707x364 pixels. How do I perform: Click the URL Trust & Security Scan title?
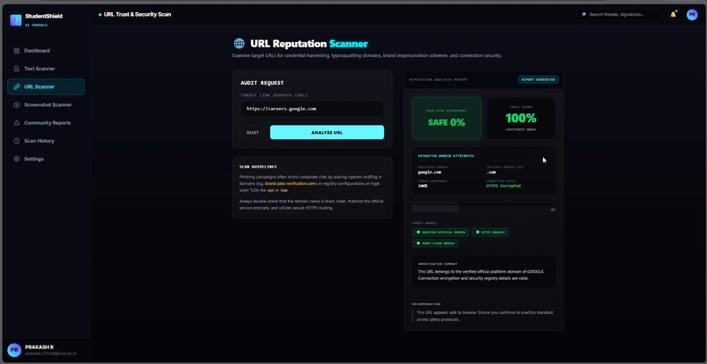[x=138, y=14]
